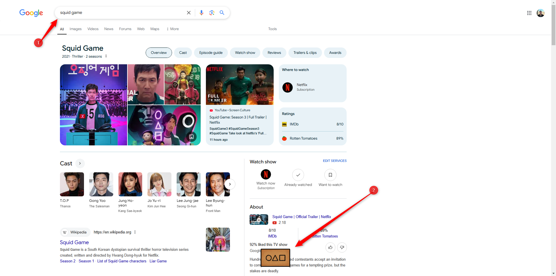Click the Netflix logo under Where to watch

tap(288, 87)
